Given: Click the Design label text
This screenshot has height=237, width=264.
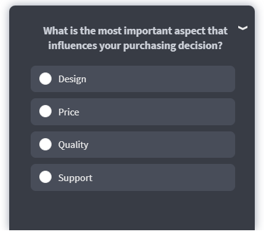Looking at the screenshot, I should pyautogui.click(x=72, y=79).
